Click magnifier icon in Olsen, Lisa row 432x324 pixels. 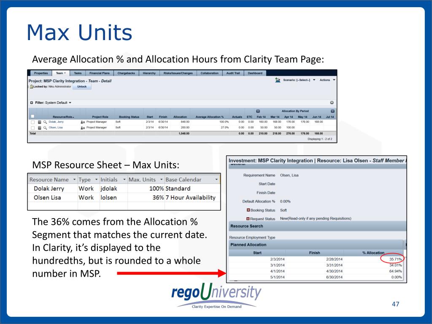45,127
